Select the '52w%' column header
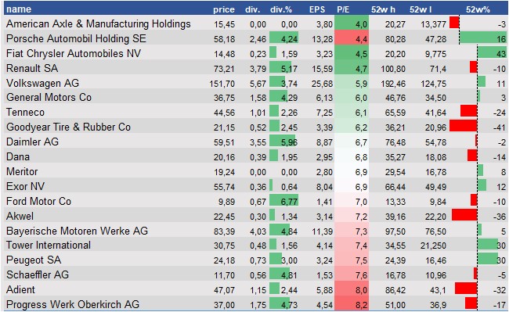The width and height of the screenshot is (509, 312). (x=478, y=9)
